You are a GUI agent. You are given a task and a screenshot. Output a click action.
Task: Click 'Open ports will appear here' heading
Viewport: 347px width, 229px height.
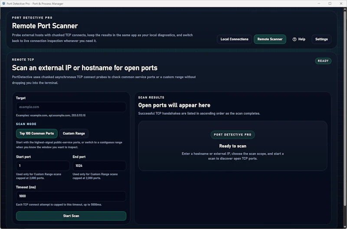(174, 105)
